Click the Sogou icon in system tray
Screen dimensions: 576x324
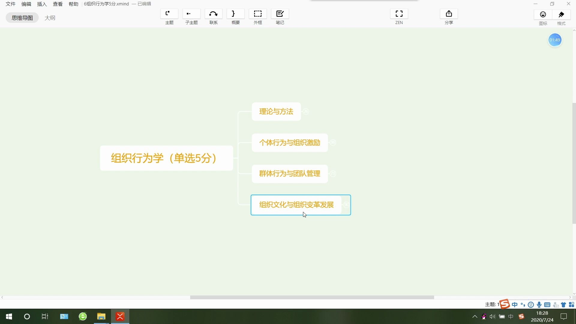pos(521,316)
